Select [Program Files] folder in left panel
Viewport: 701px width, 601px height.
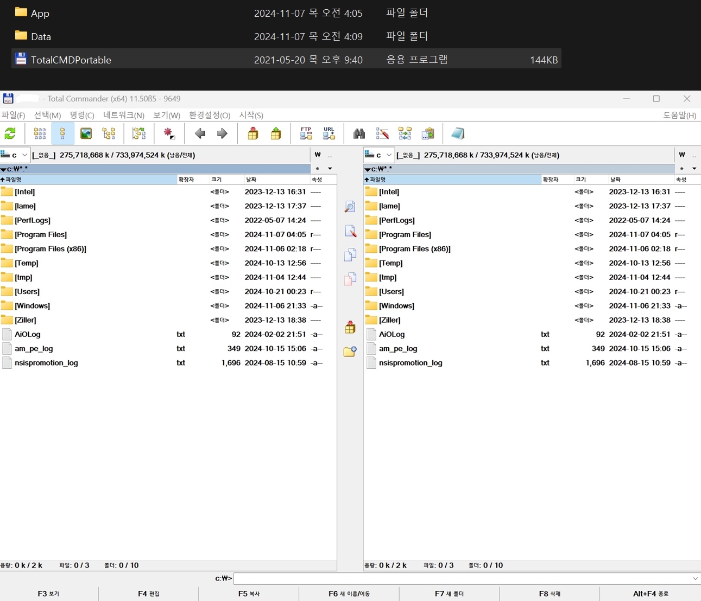coord(168,235)
